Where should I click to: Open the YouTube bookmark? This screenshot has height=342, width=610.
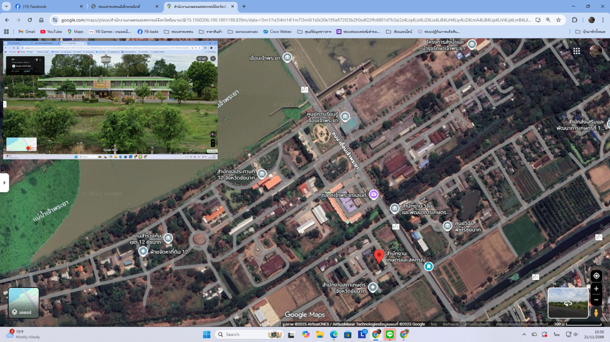click(x=50, y=32)
